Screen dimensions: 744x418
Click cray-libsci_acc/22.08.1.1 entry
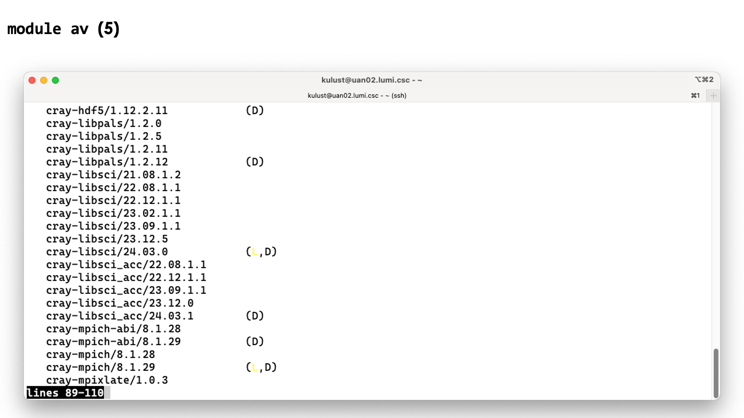126,265
